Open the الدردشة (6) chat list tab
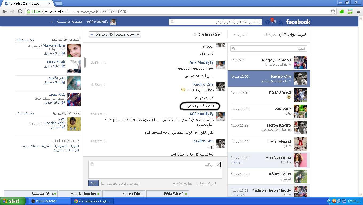 point(30,194)
